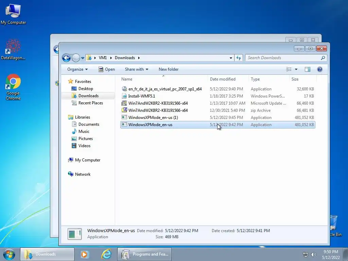Select the Microsoft Update KB3191566 file
The height and width of the screenshot is (261, 348).
tap(218, 103)
